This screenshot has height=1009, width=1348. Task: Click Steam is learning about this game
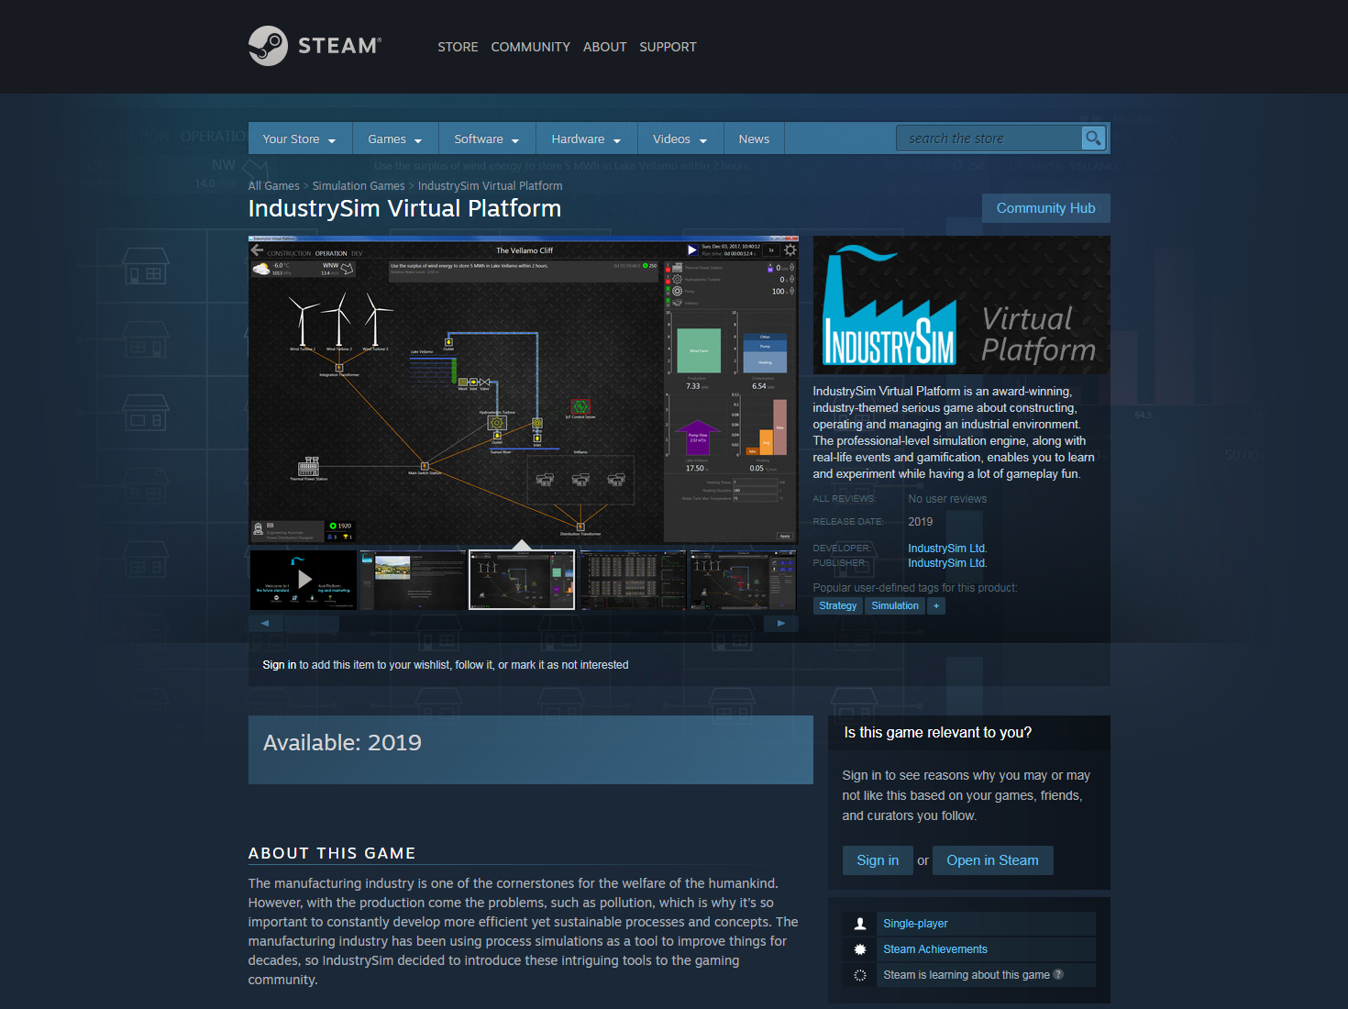[967, 975]
